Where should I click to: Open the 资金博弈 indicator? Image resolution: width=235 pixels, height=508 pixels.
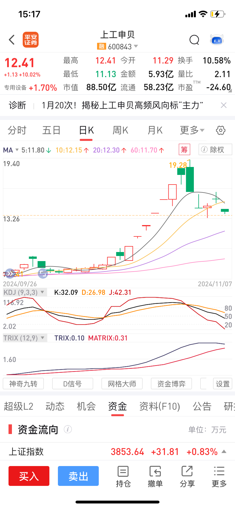(x=171, y=384)
